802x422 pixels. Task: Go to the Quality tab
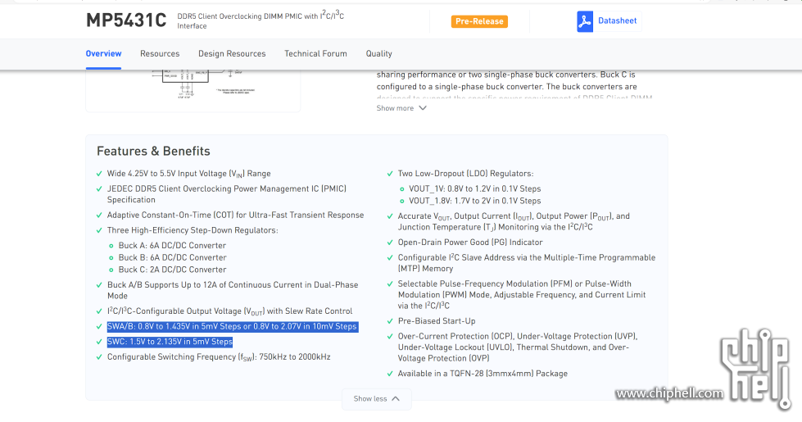click(378, 54)
